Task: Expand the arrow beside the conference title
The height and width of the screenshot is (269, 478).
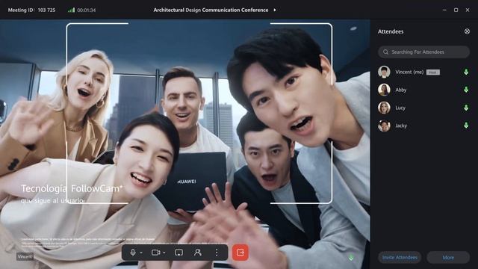Action: [275, 10]
